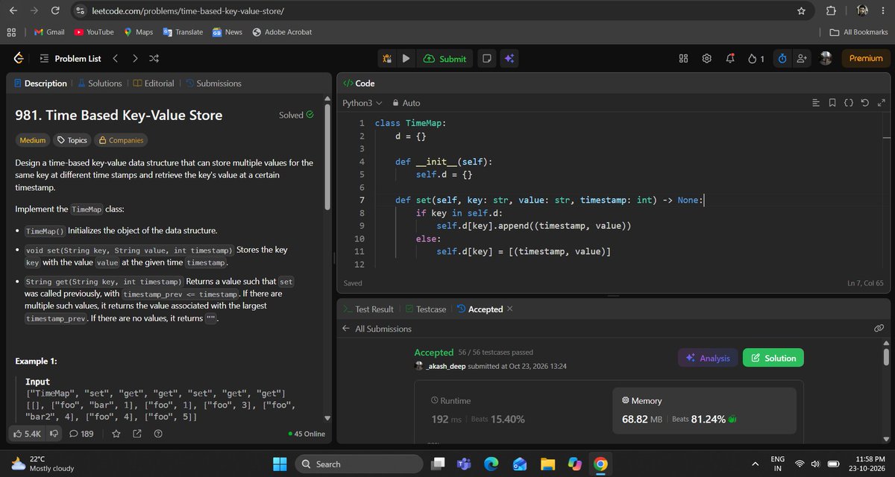Click the Premium button

865,58
